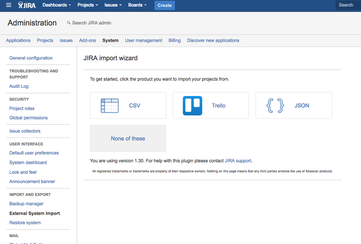Open Backup manager page
The width and height of the screenshot is (361, 244).
(x=26, y=204)
